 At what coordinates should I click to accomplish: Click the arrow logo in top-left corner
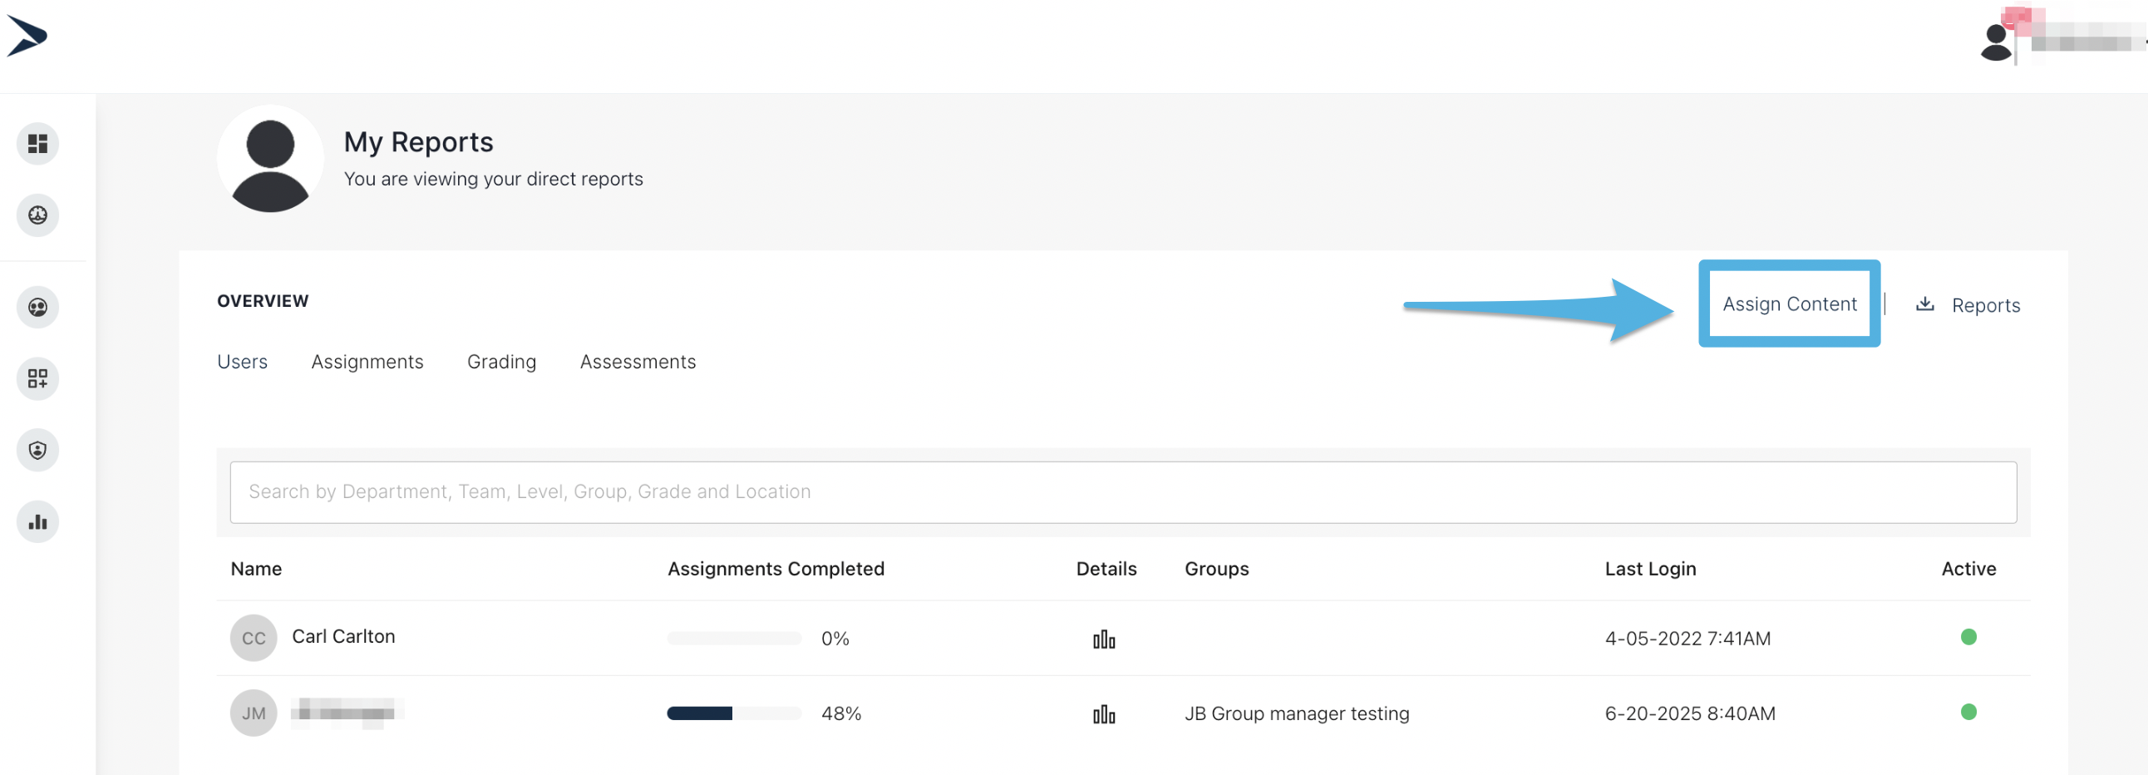[27, 36]
